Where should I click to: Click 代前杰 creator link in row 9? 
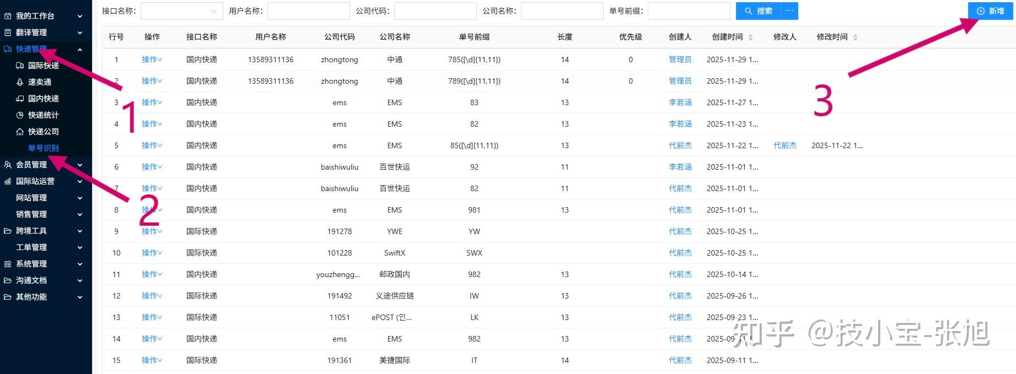click(680, 231)
